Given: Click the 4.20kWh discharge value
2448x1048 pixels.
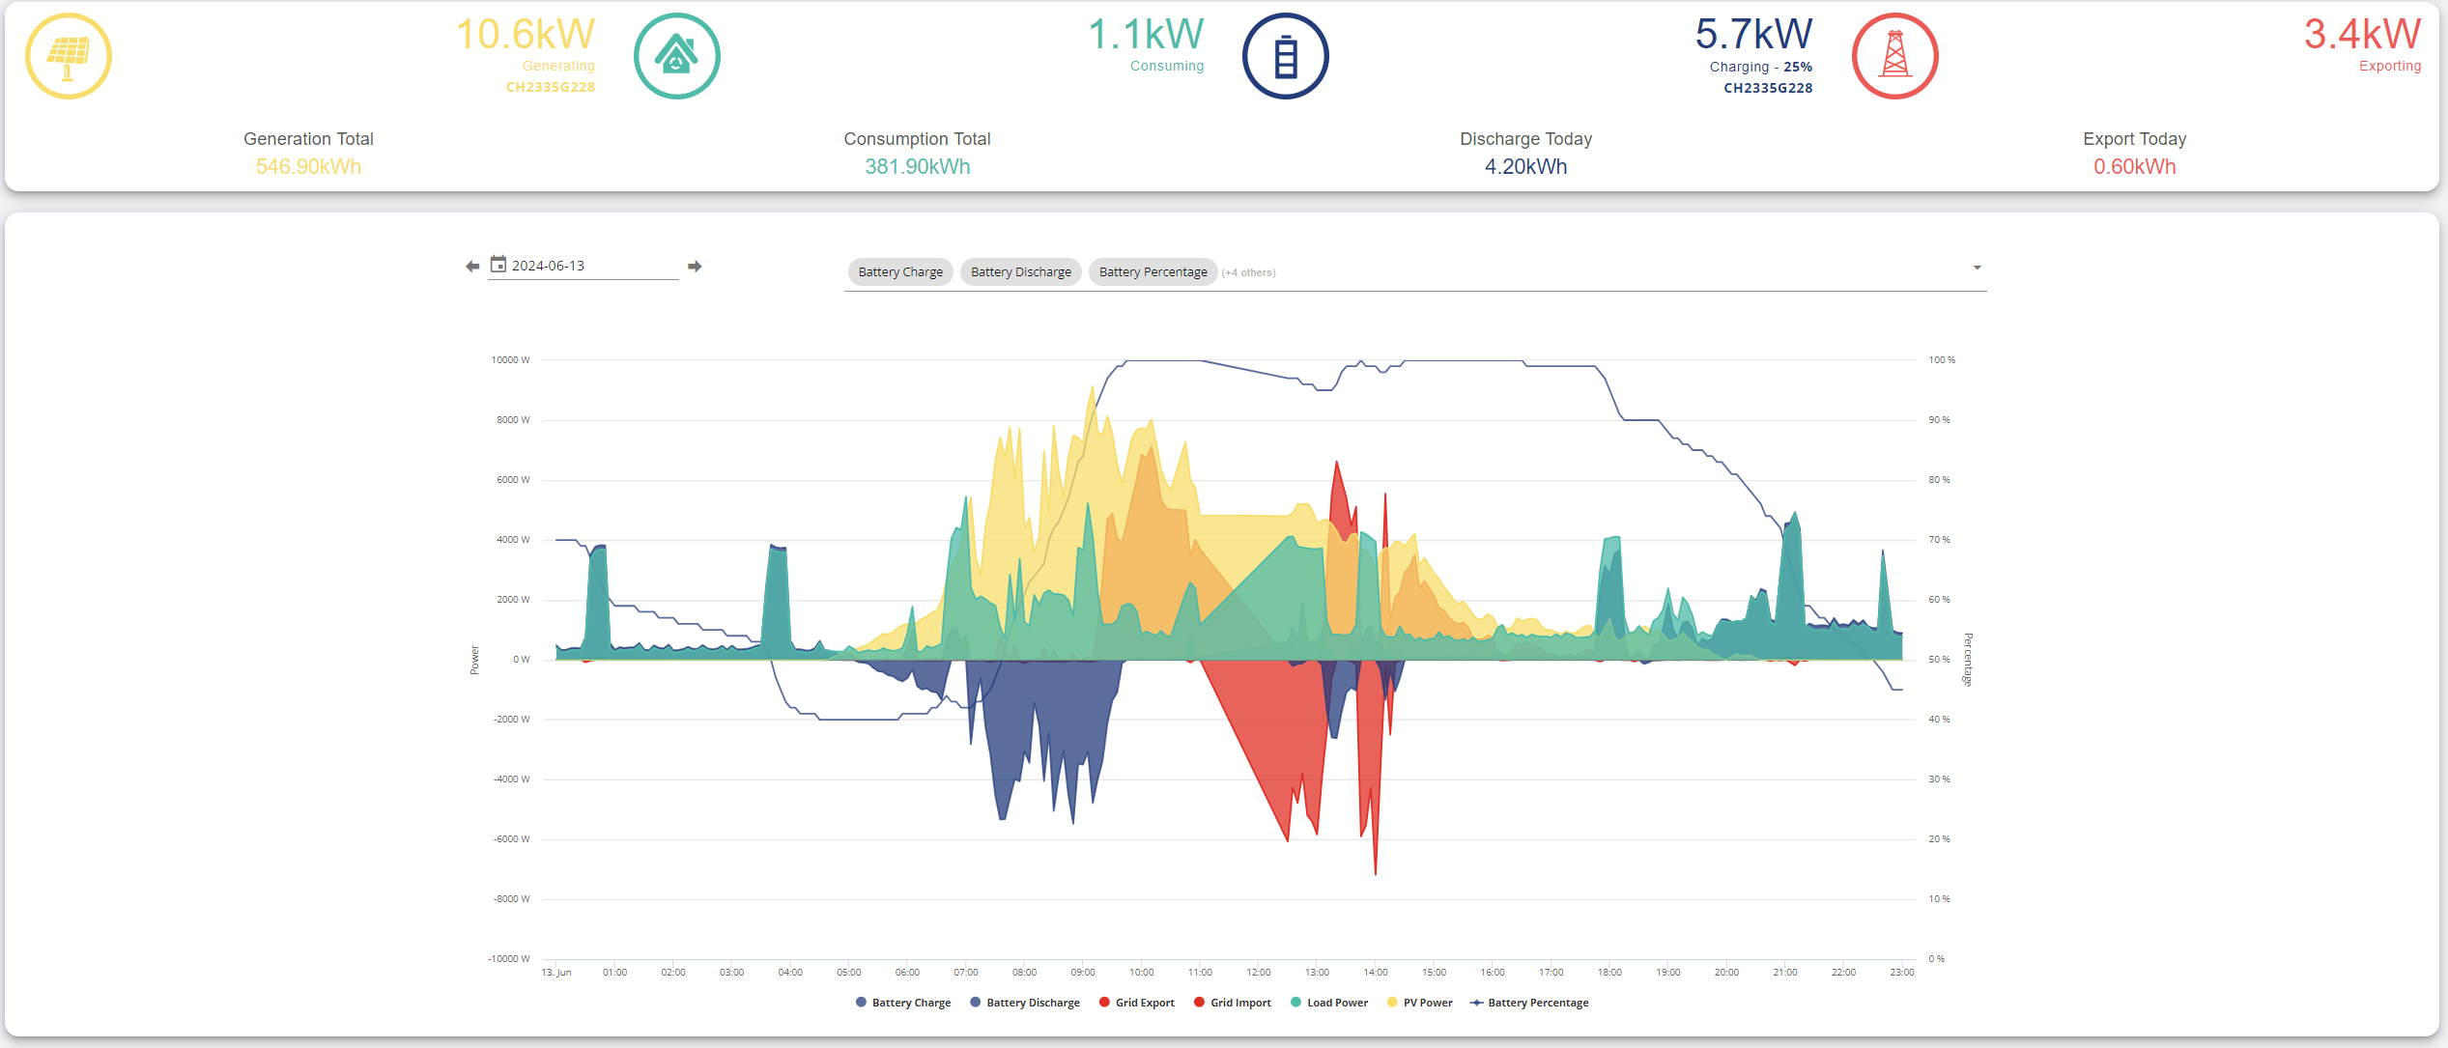Looking at the screenshot, I should pyautogui.click(x=1526, y=167).
